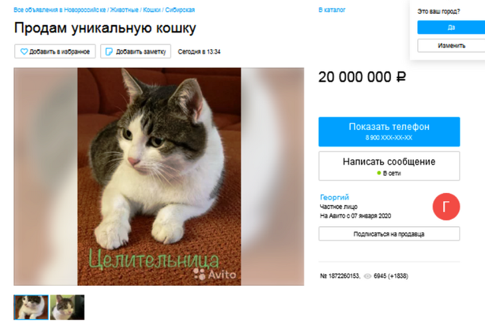Click the ruble sign next to the price
Image resolution: width=485 pixels, height=323 pixels.
pos(401,77)
